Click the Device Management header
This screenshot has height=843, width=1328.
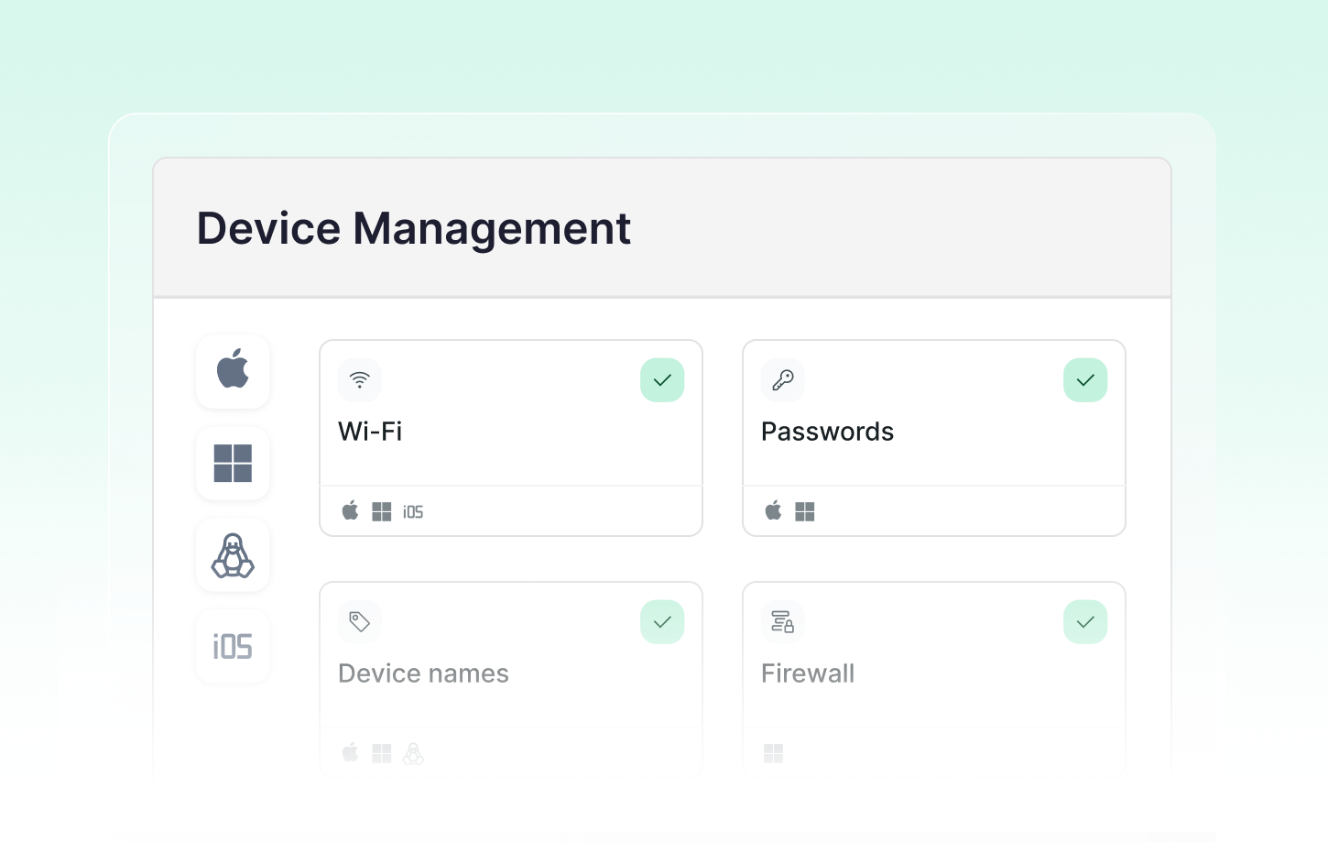[413, 228]
